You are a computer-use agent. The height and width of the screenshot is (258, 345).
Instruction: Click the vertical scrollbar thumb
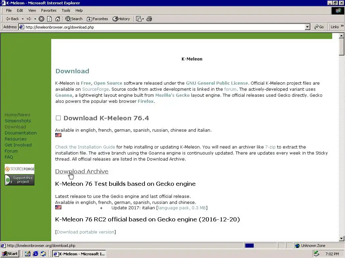pos(342,47)
